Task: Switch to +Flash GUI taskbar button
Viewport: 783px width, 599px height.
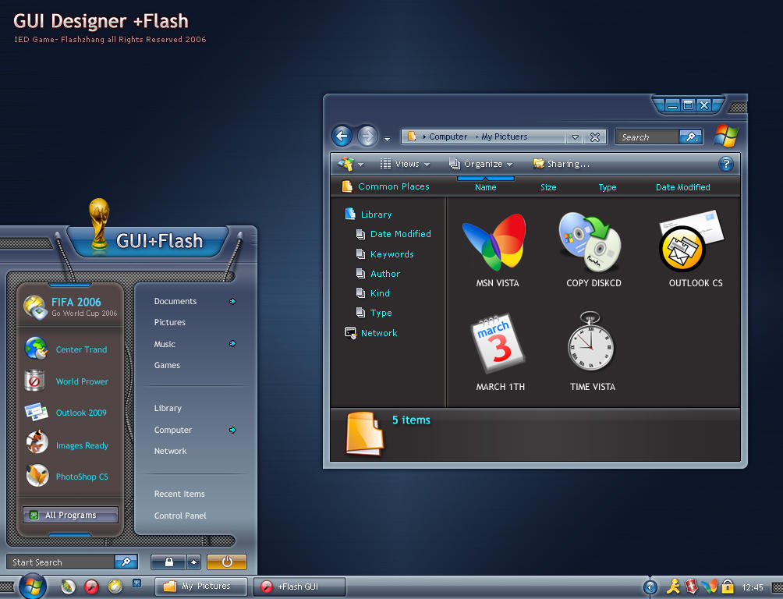Action: (299, 586)
